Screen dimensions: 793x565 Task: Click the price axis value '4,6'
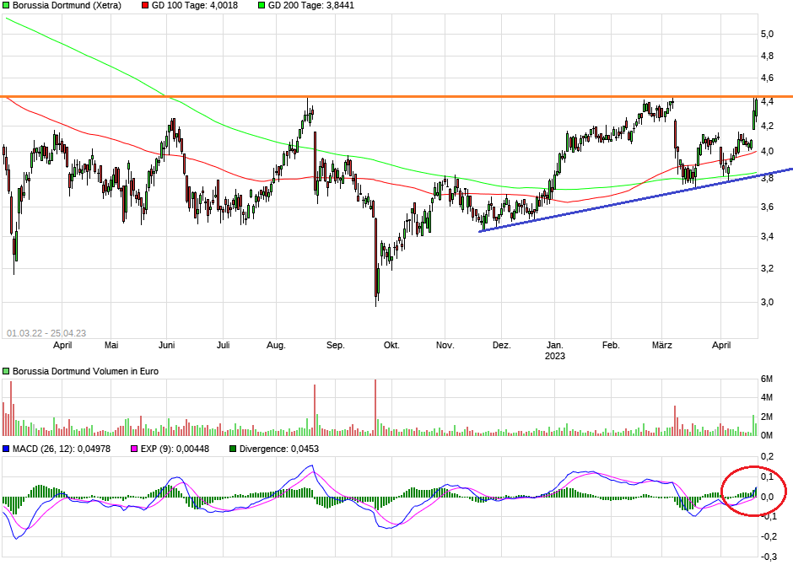click(x=767, y=78)
